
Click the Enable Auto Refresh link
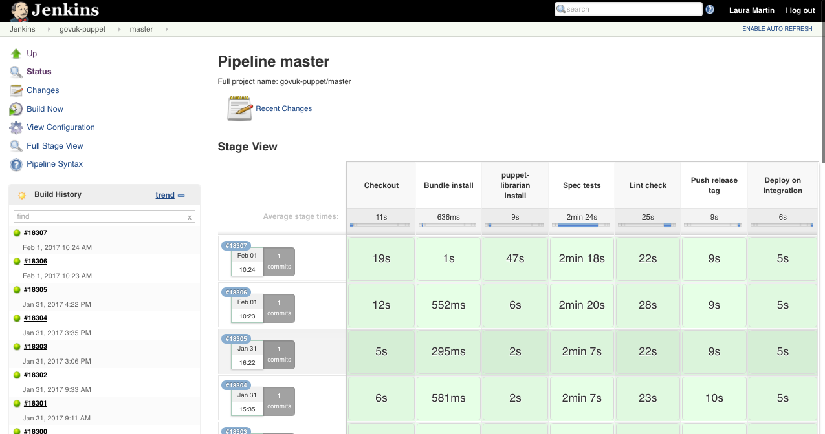777,29
